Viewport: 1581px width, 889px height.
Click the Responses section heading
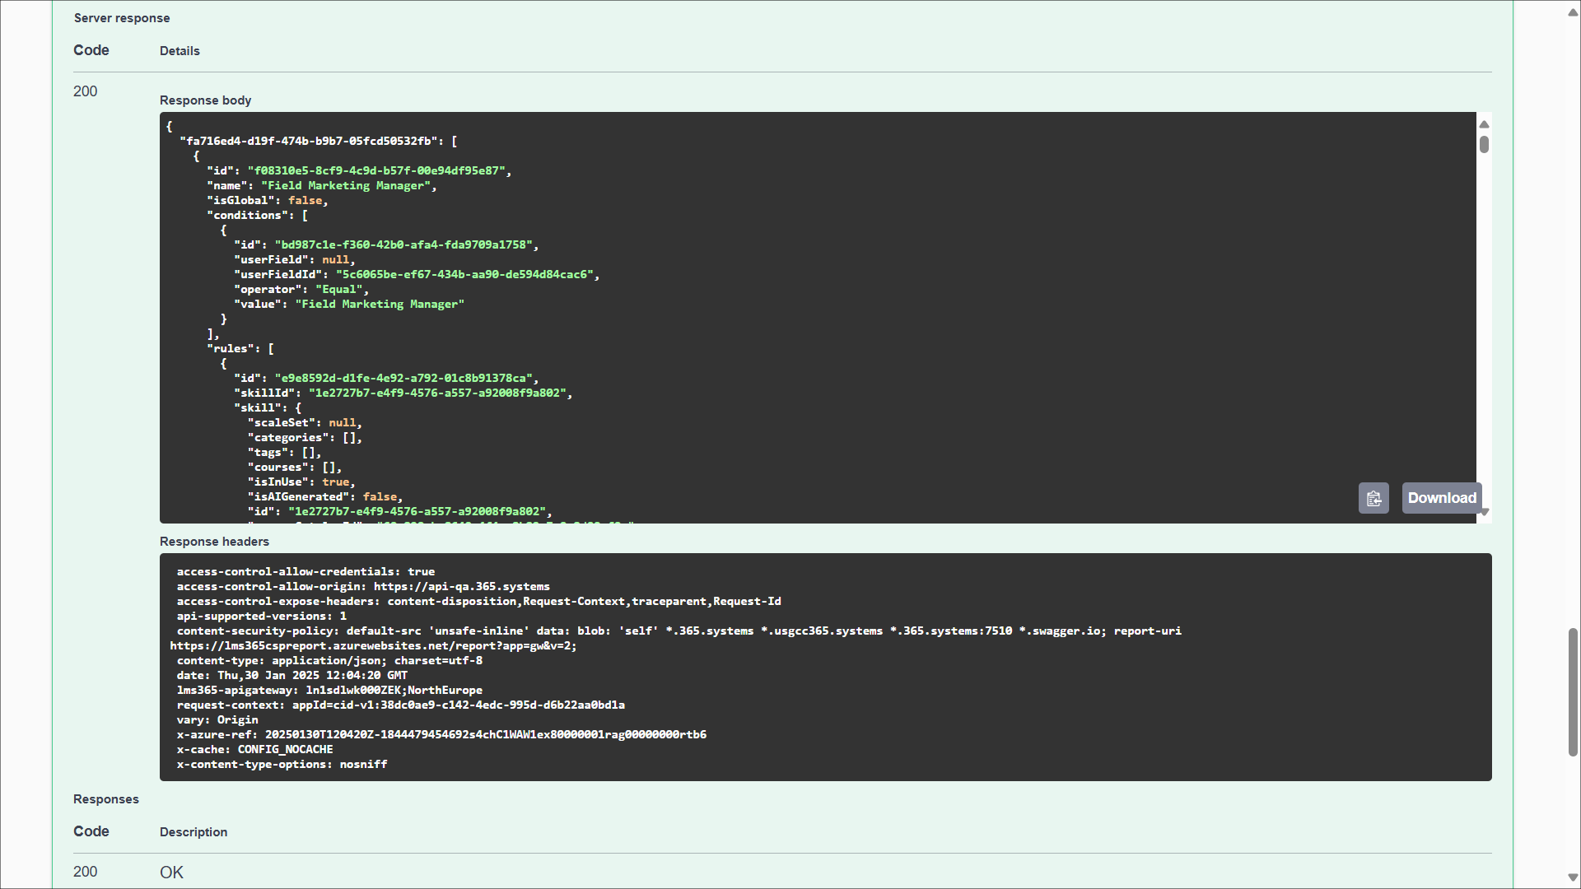coord(106,799)
